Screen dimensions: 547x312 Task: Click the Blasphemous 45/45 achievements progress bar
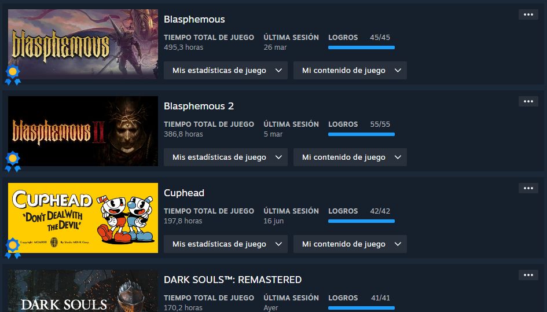coord(361,47)
